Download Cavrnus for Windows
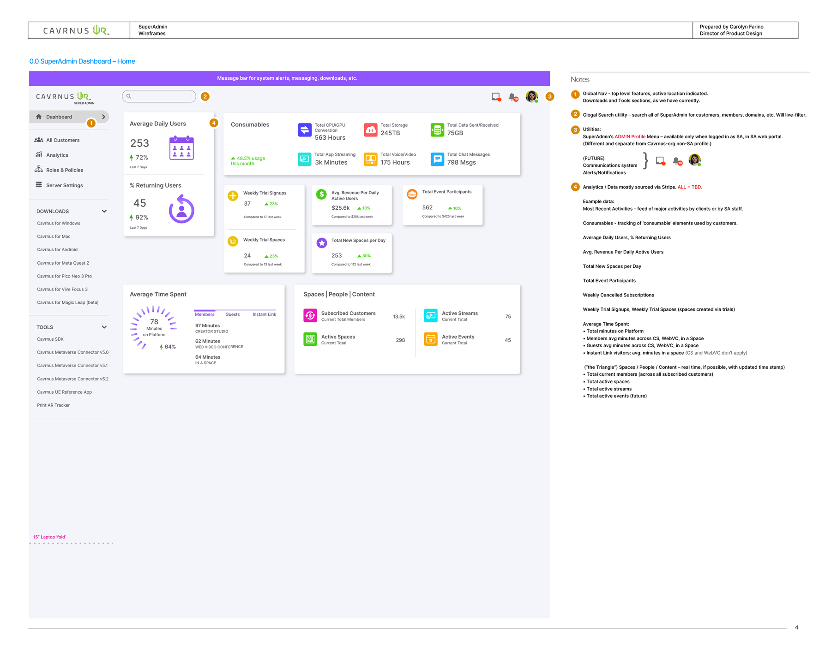831x651 pixels. click(x=59, y=223)
